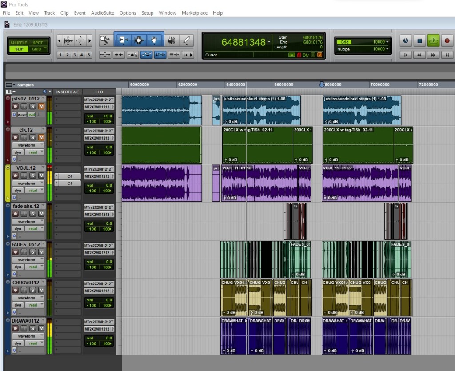Select the Zoomer tool
This screenshot has height=371, width=455.
[x=105, y=40]
